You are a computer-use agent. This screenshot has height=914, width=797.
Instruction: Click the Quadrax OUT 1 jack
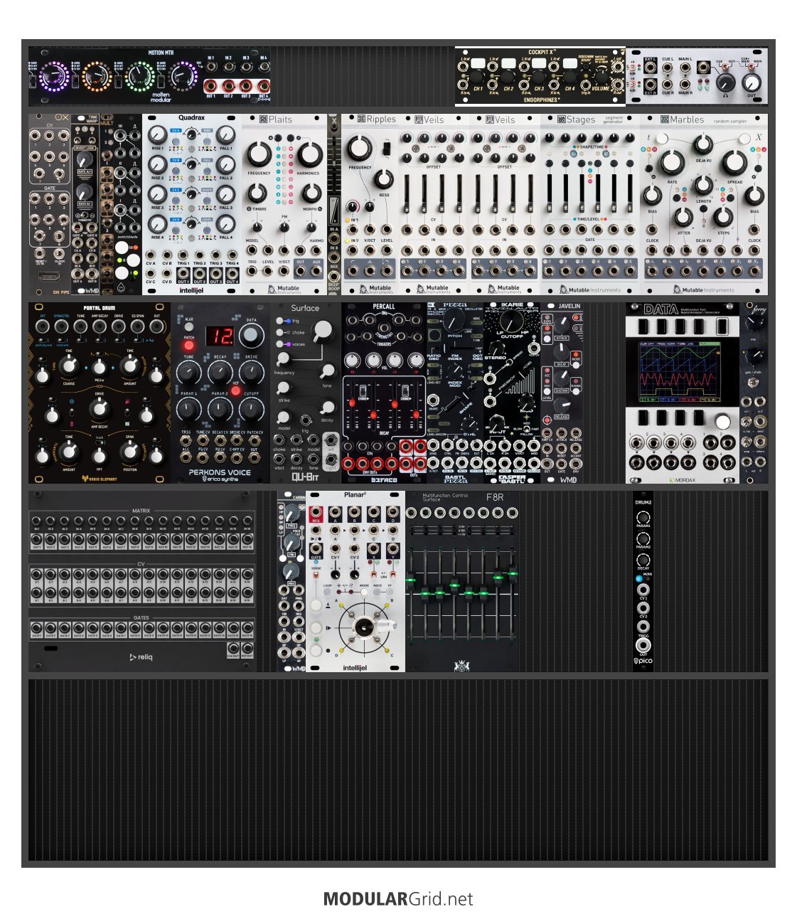[183, 272]
